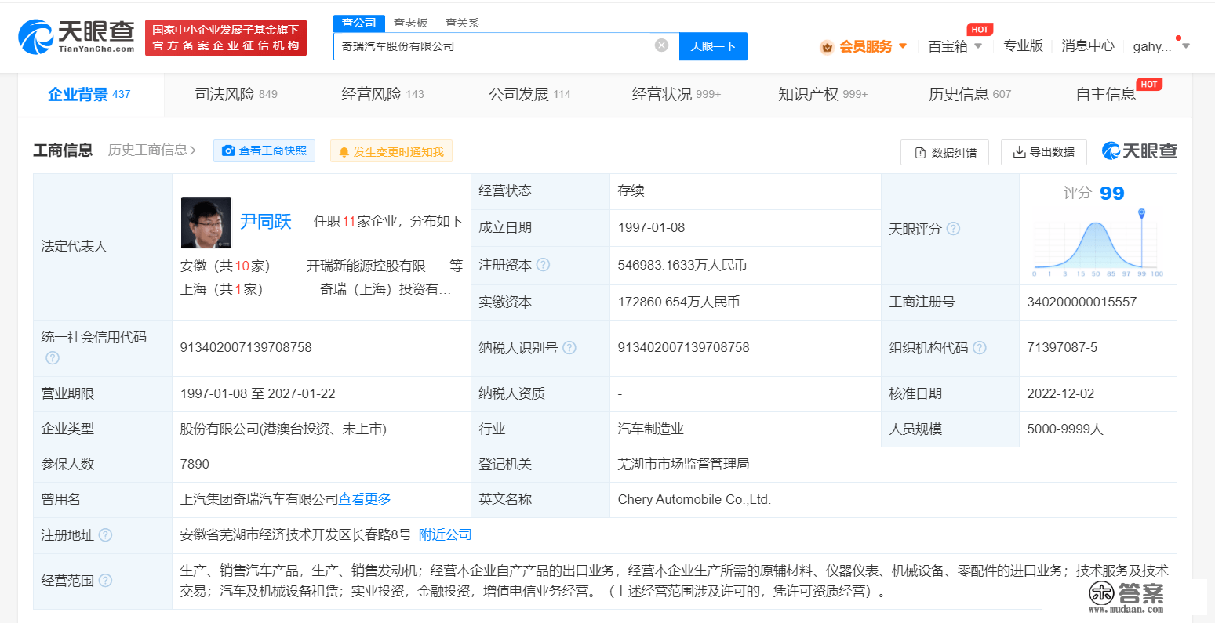Click help icon under 统一社会信用代码
The height and width of the screenshot is (623, 1215).
coord(53,357)
